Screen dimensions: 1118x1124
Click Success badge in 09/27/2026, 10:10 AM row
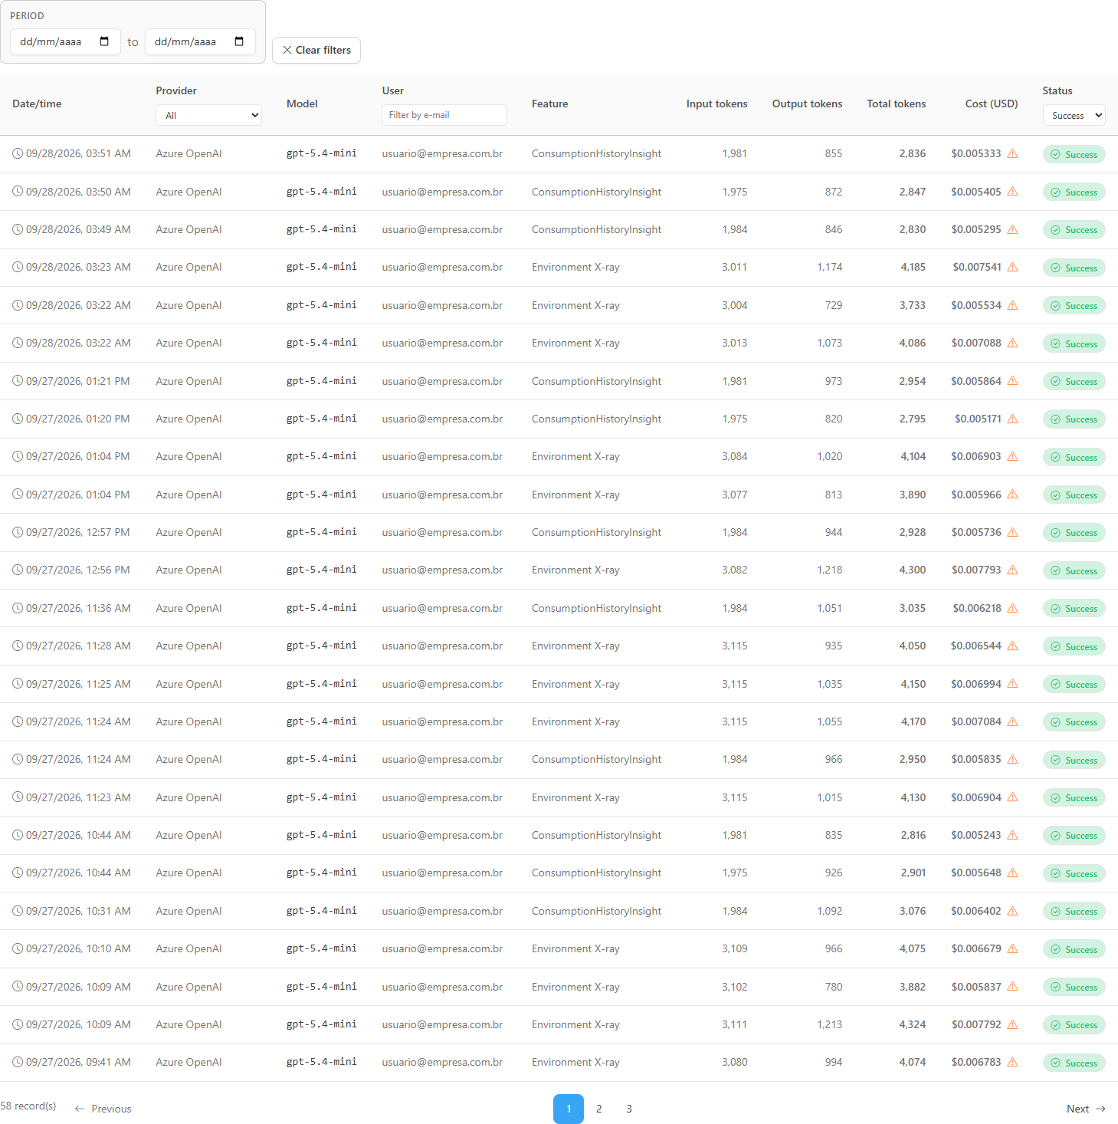[x=1074, y=949]
